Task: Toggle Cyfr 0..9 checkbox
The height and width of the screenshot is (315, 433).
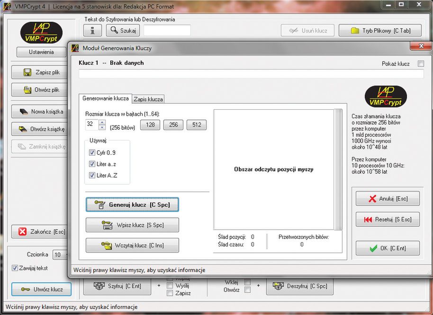Action: tap(92, 152)
